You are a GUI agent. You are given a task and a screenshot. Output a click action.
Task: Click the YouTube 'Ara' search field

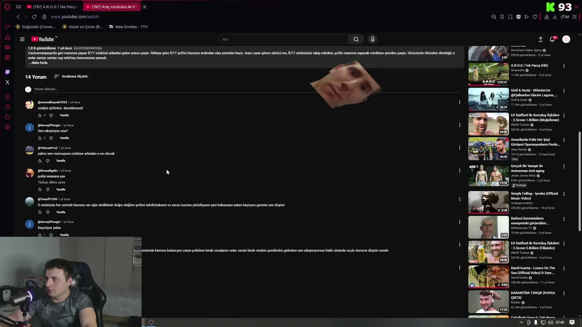coord(283,39)
